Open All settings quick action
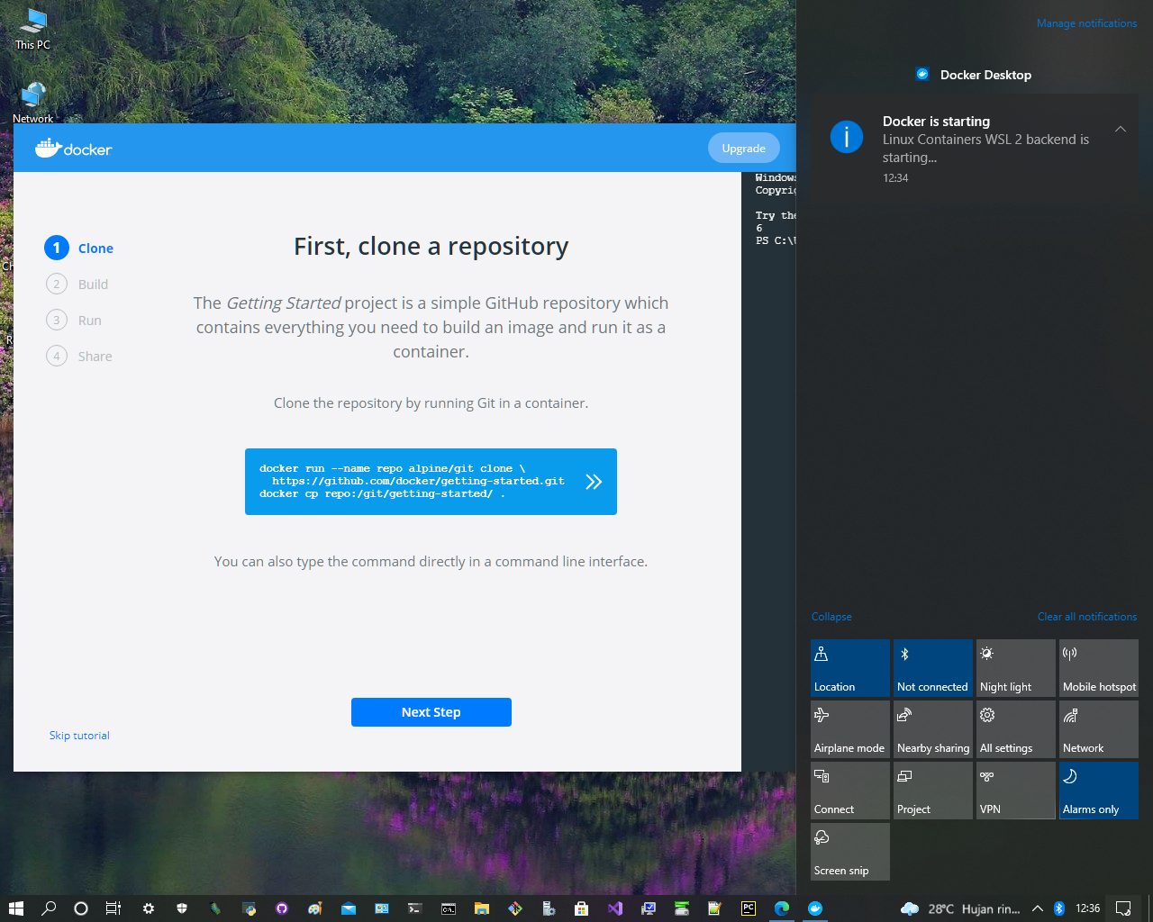The height and width of the screenshot is (922, 1153). pos(1016,728)
